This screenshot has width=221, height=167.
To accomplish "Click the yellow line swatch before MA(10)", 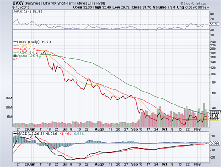I will pos(15,46).
